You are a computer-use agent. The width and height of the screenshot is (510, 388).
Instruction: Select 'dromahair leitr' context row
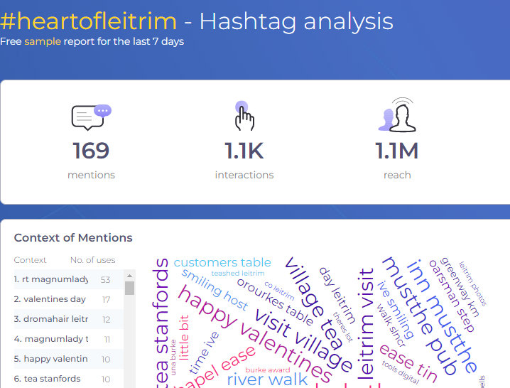51,319
